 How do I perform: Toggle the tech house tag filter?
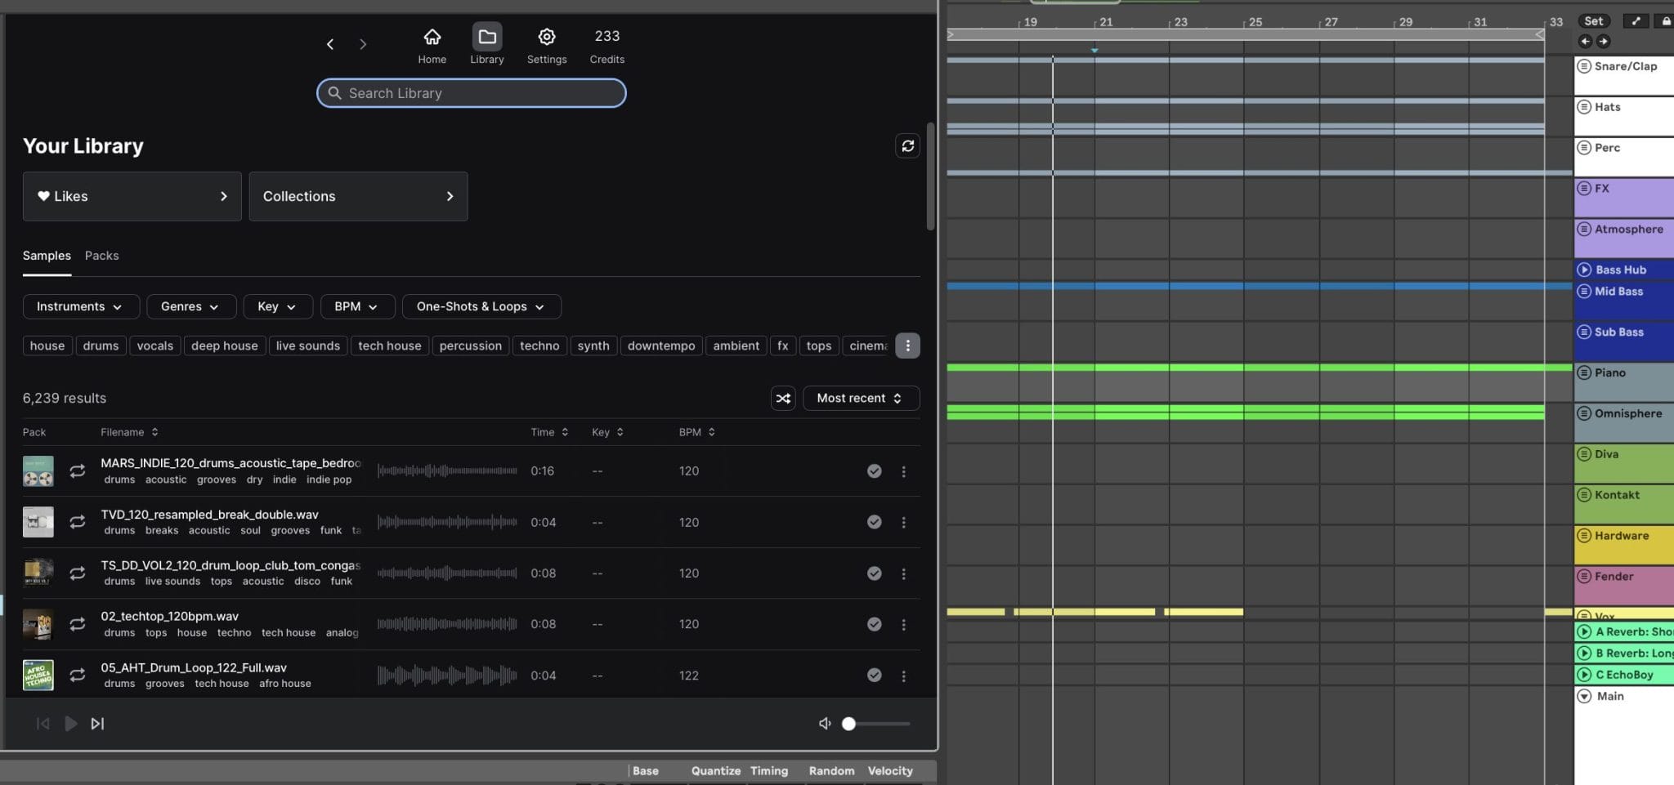click(389, 345)
